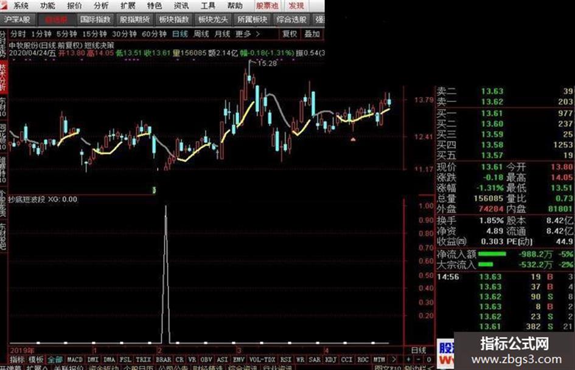Screen dimensions: 575x370
Task: Switch to the 所属板块 tab
Action: [253, 19]
